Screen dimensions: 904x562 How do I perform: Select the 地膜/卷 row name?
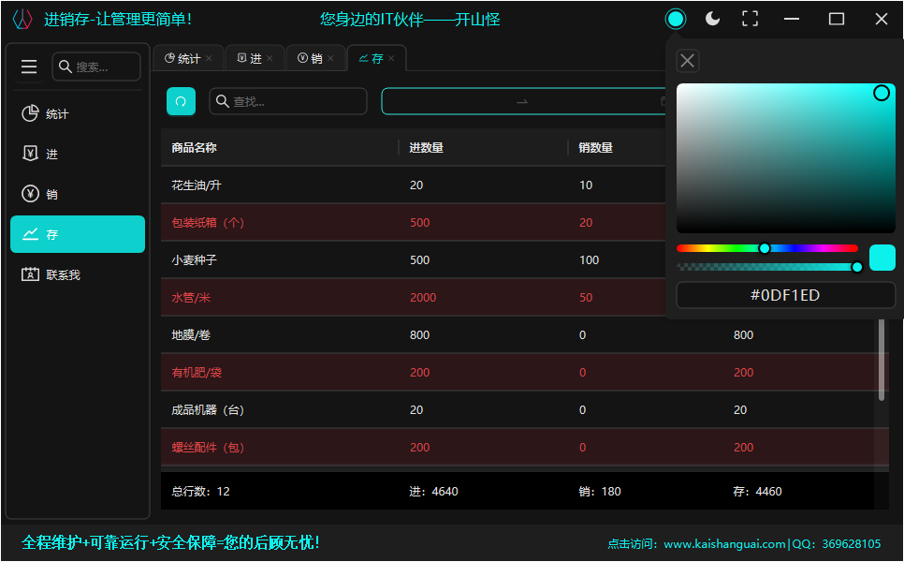(191, 335)
